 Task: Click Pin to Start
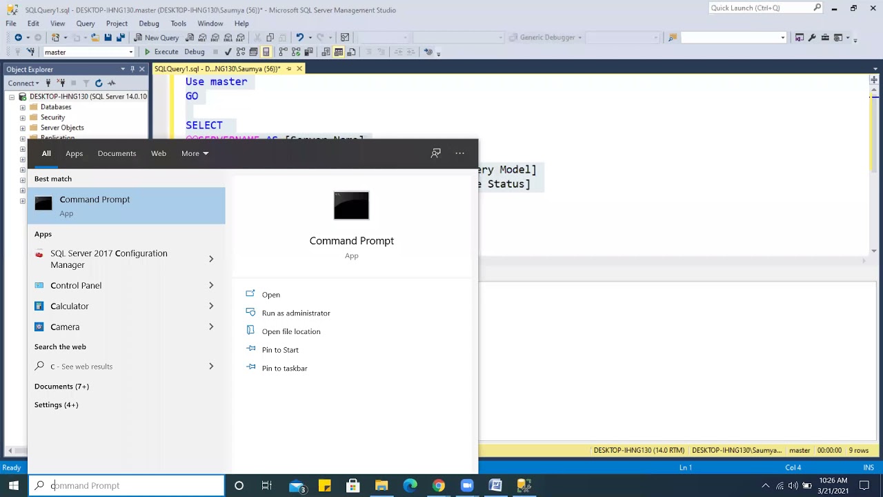pyautogui.click(x=280, y=350)
